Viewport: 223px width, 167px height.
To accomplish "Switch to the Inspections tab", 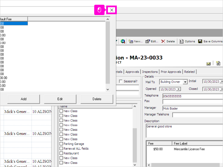I will [x=150, y=72].
